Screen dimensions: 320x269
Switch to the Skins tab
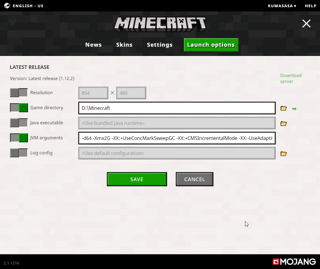(124, 45)
